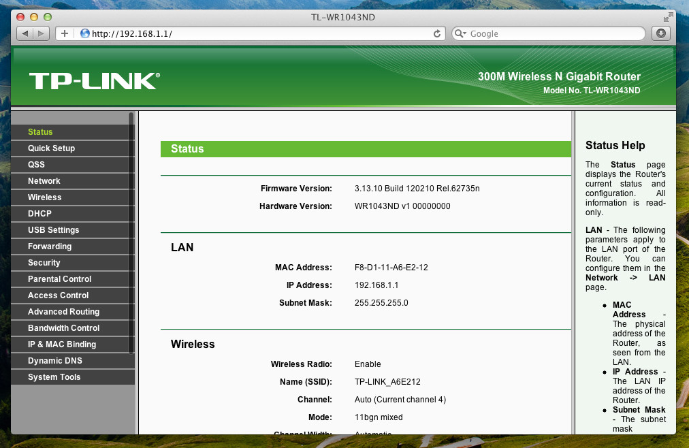Open the Network menu
The image size is (689, 448).
72,181
